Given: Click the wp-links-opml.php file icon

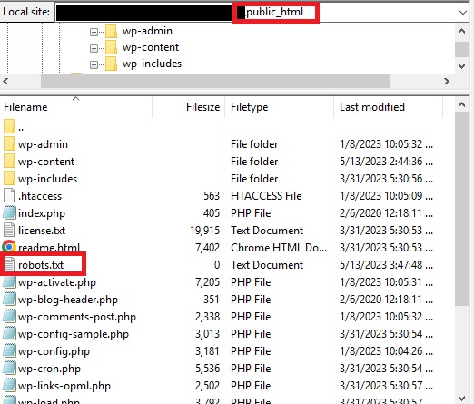Looking at the screenshot, I should coord(9,386).
